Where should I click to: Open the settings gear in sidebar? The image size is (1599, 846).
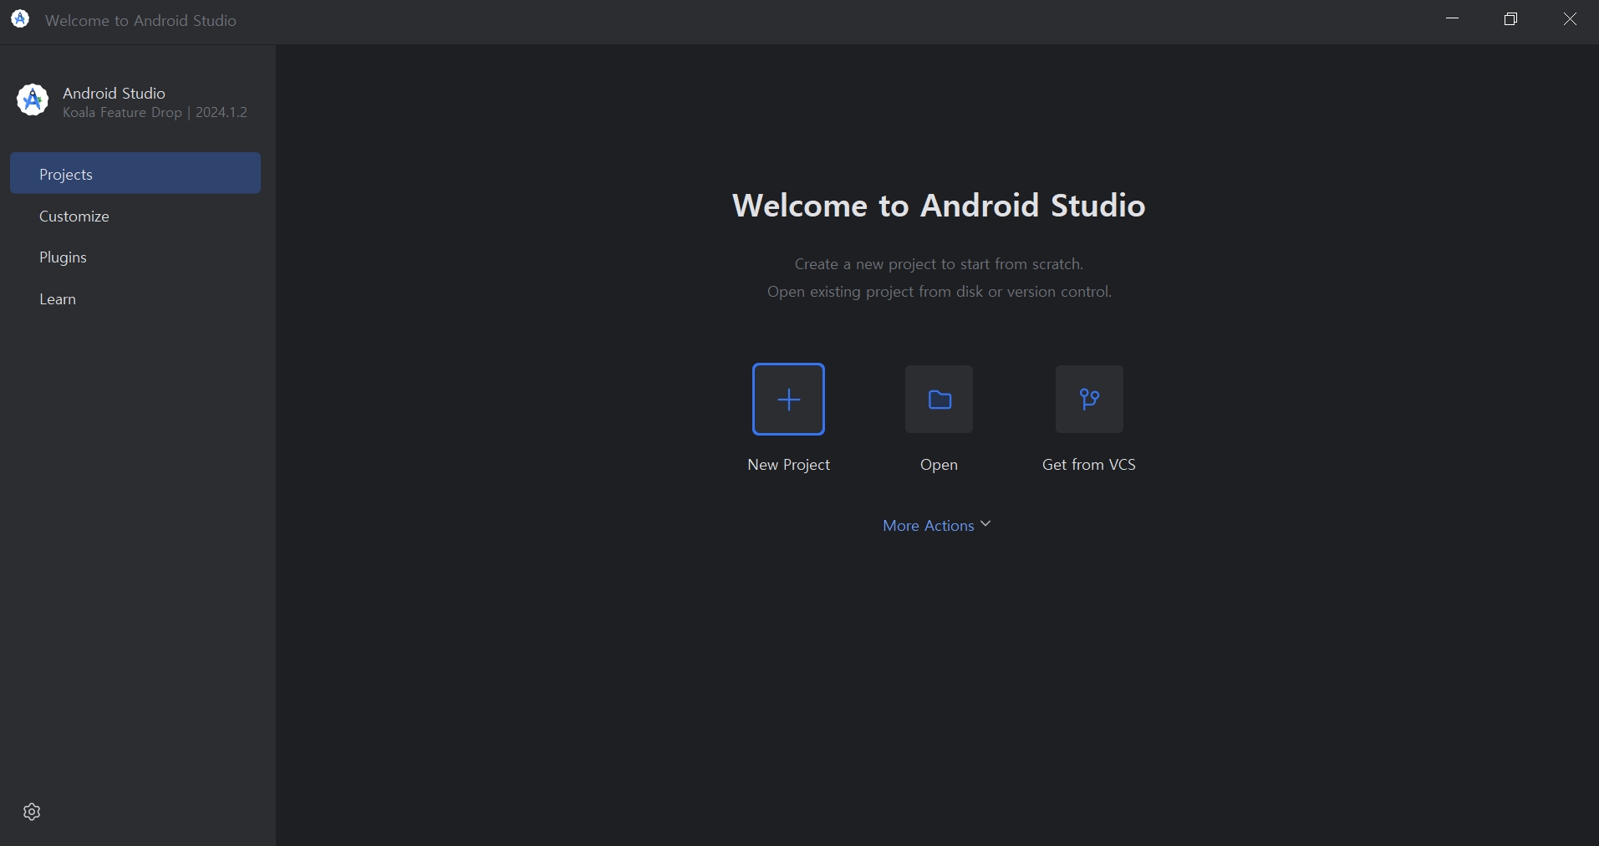pyautogui.click(x=32, y=812)
